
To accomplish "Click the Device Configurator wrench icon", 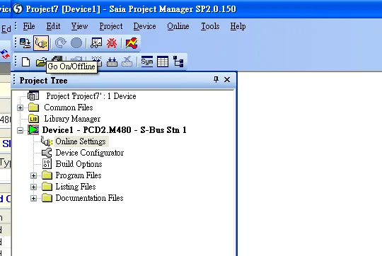I will (x=47, y=153).
